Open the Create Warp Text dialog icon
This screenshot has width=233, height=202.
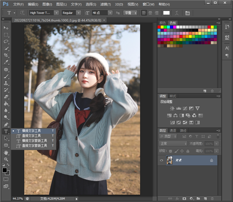coord(176,13)
